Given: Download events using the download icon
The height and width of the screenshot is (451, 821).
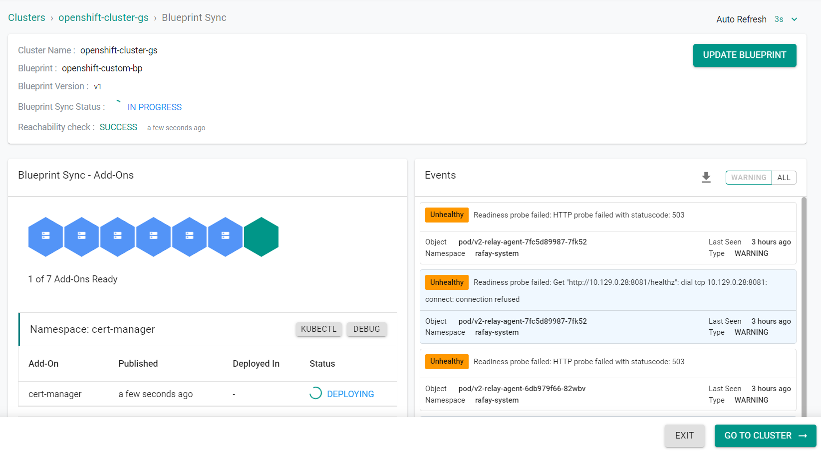Looking at the screenshot, I should click(706, 178).
